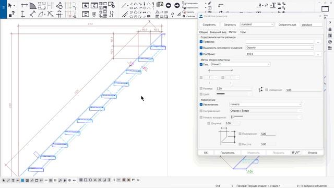Go back with the left arrow button
The image size is (334, 188).
click(168, 6)
